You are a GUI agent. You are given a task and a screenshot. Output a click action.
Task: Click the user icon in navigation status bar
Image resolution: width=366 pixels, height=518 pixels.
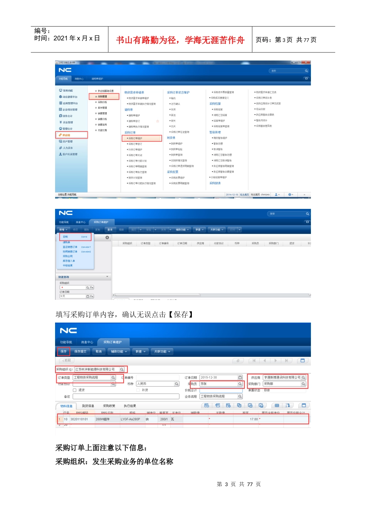tap(276, 195)
